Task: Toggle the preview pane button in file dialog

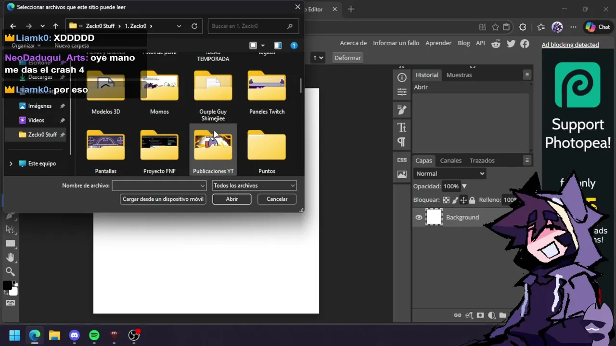Action: click(x=278, y=45)
